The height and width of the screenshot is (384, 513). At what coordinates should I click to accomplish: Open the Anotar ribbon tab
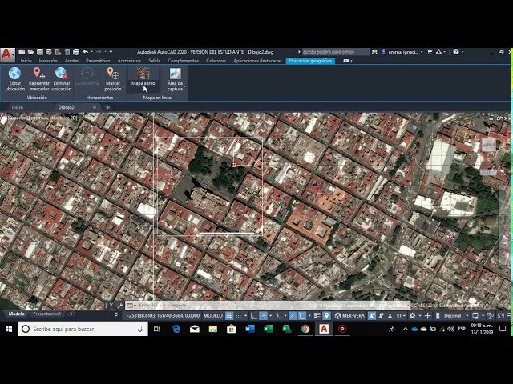[71, 61]
